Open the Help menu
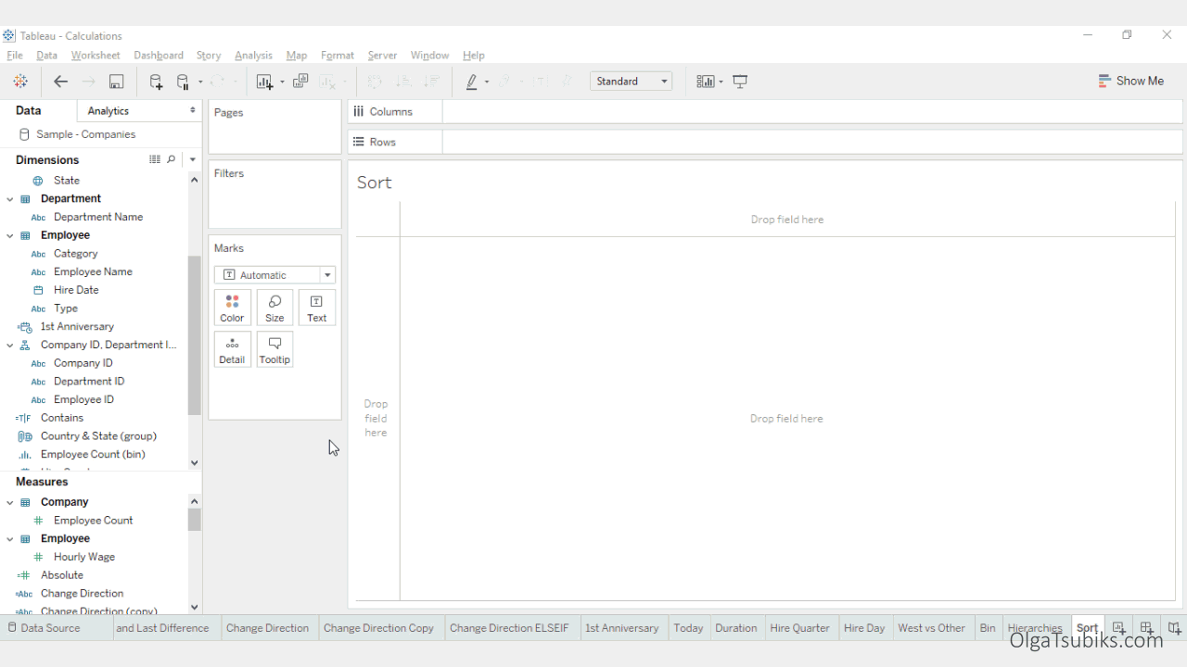This screenshot has width=1187, height=667. point(474,56)
